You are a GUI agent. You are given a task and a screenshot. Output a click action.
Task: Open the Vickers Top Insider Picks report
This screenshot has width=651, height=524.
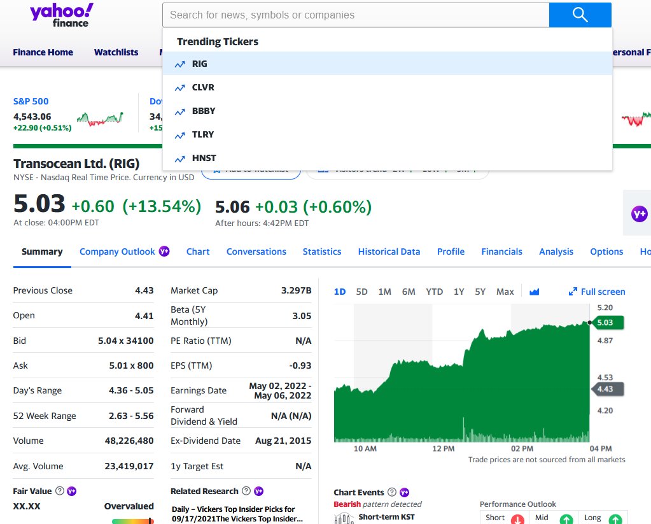click(237, 514)
